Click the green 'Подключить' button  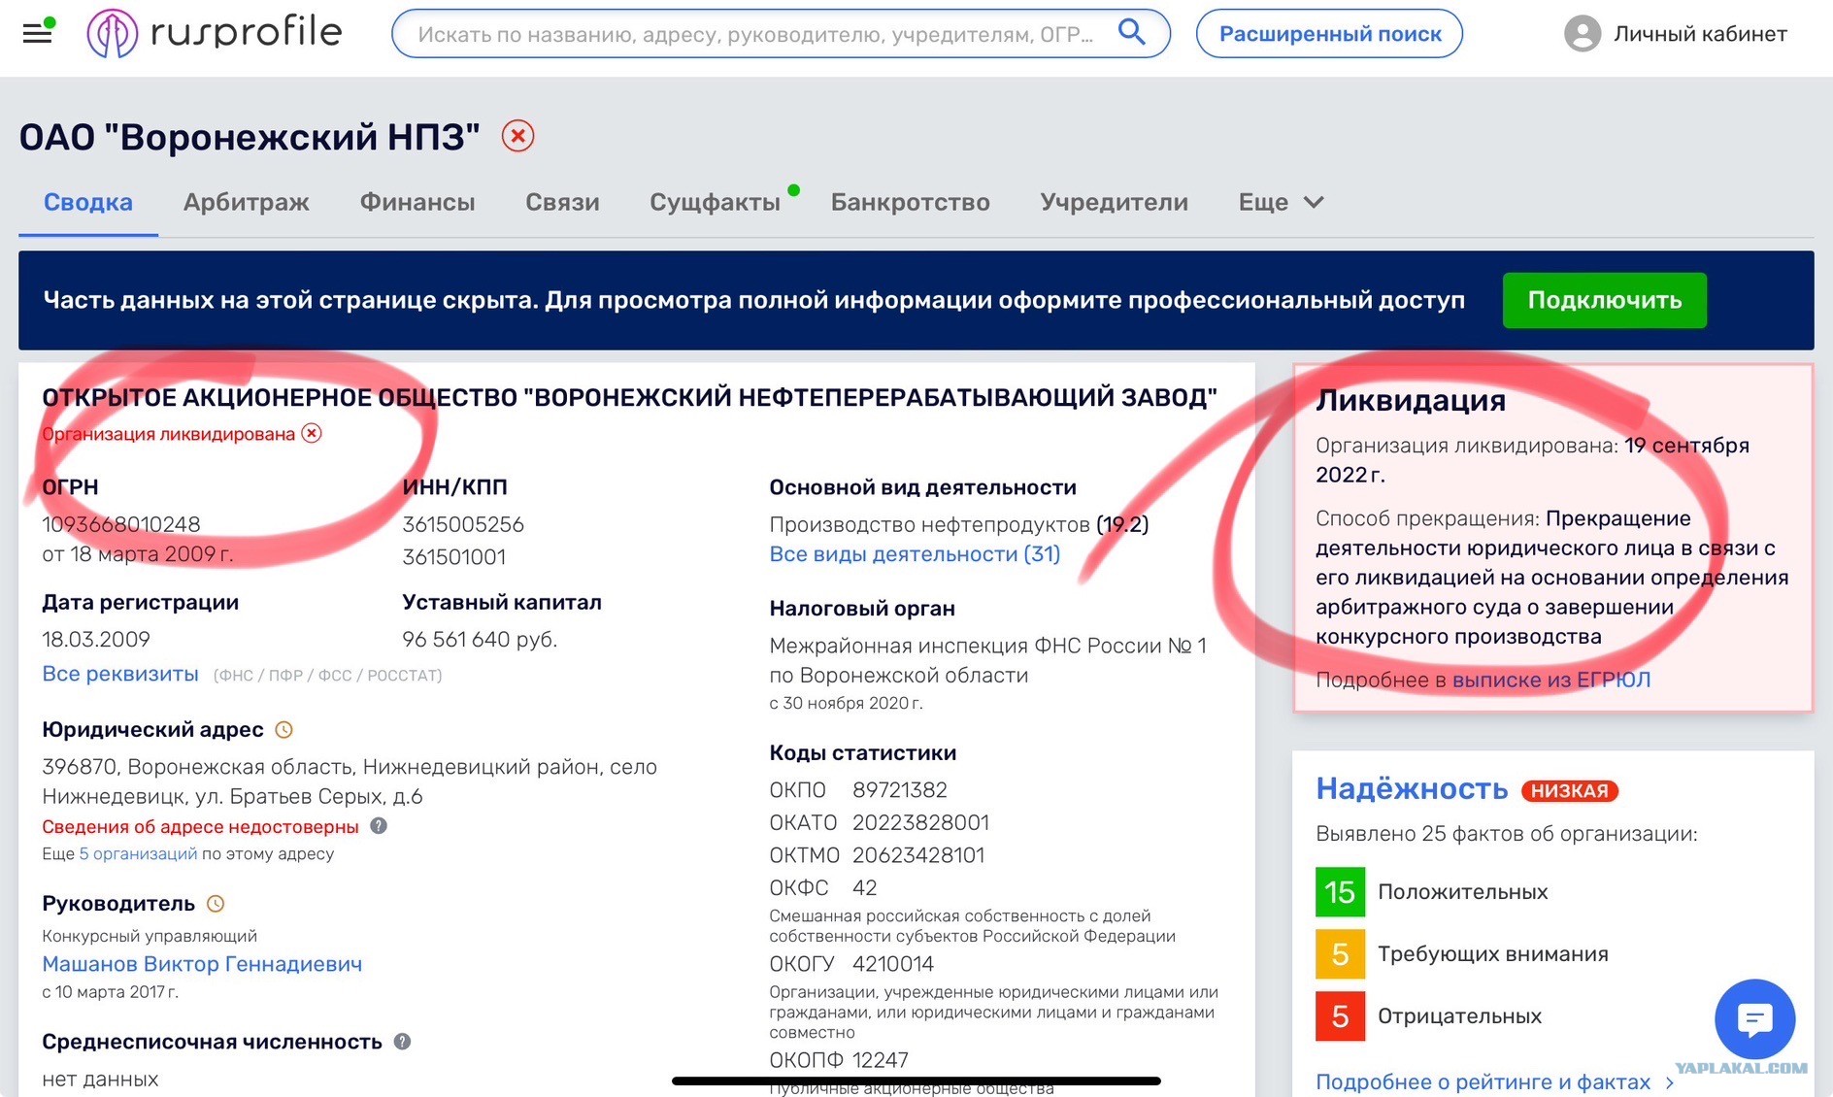pos(1605,300)
